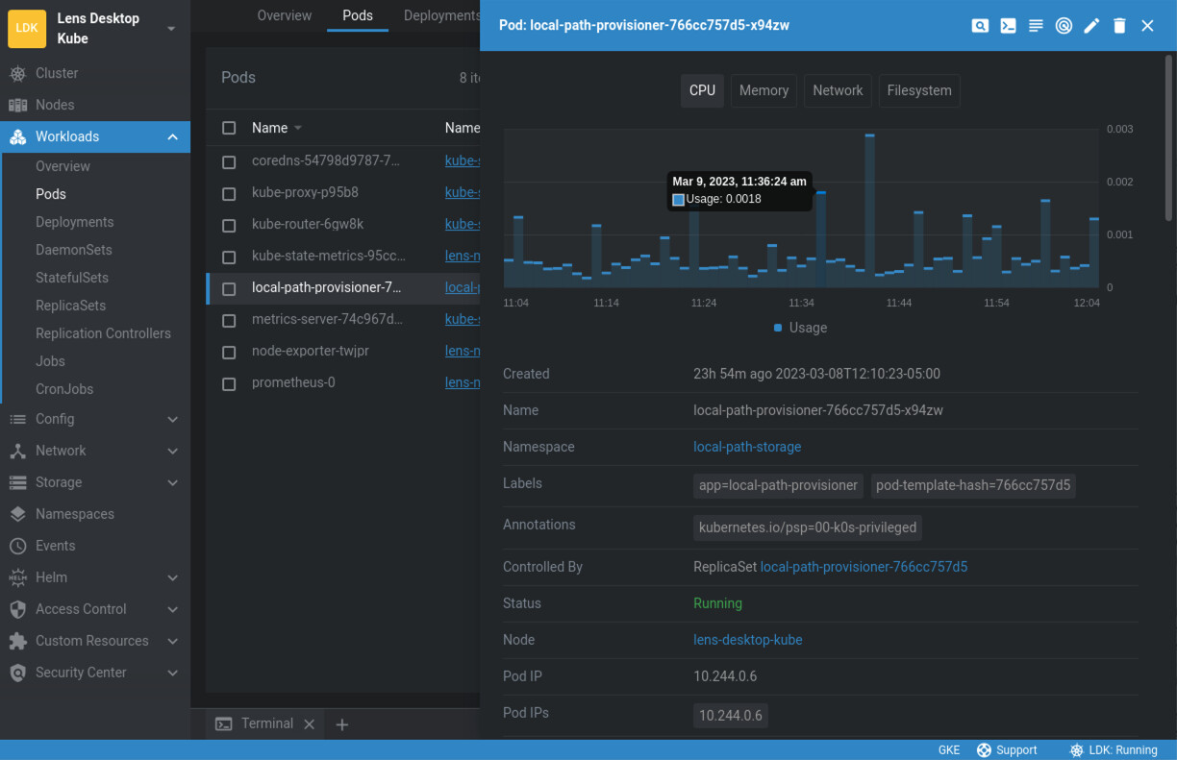
Task: Check the prometheus-0 pod checkbox
Action: [229, 383]
